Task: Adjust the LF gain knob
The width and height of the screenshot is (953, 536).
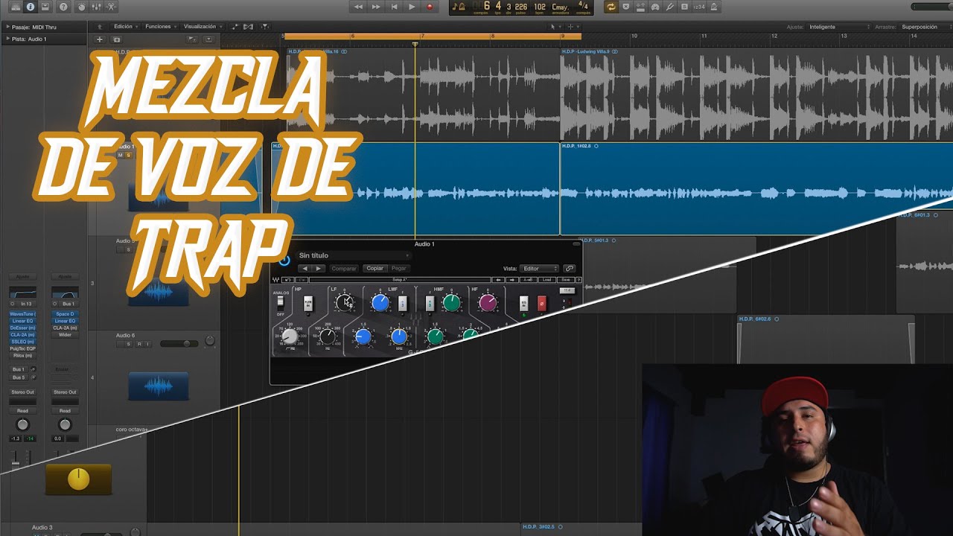Action: pyautogui.click(x=344, y=302)
